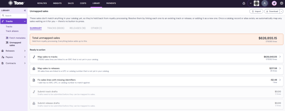This screenshot has width=285, height=111.
Task: Click the search magnifier icon
Action: tap(3, 16)
